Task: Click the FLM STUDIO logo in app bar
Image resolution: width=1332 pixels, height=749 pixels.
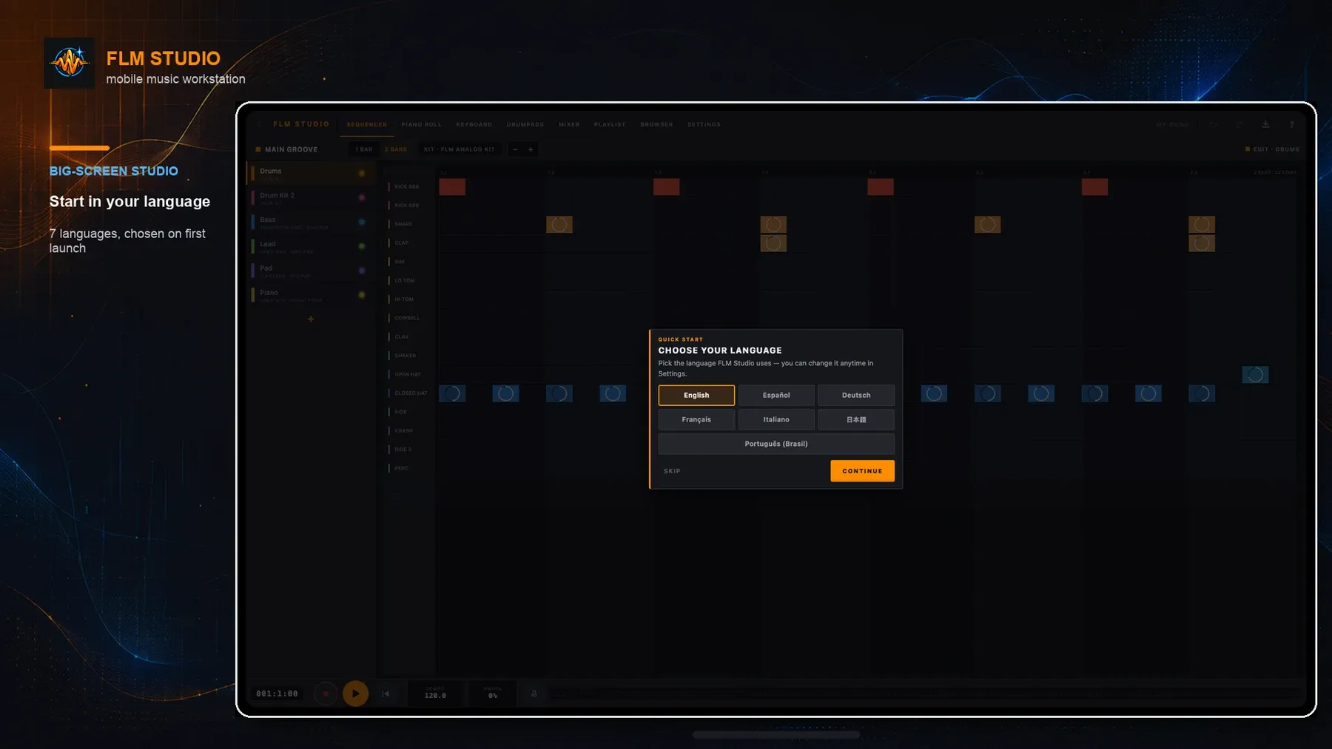Action: coord(301,124)
